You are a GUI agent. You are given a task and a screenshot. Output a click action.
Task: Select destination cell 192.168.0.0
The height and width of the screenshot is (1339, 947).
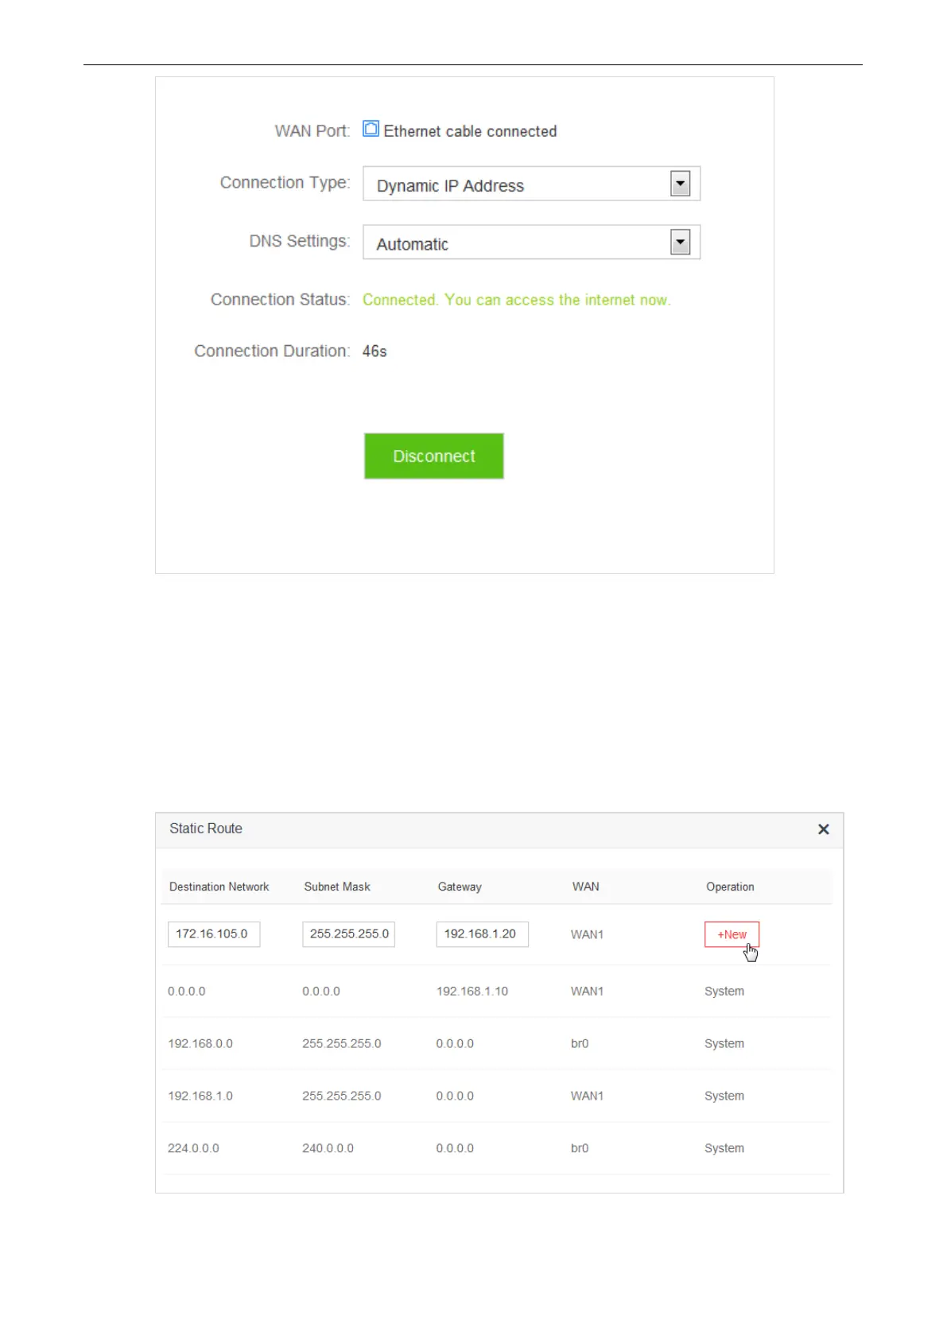pyautogui.click(x=200, y=1044)
